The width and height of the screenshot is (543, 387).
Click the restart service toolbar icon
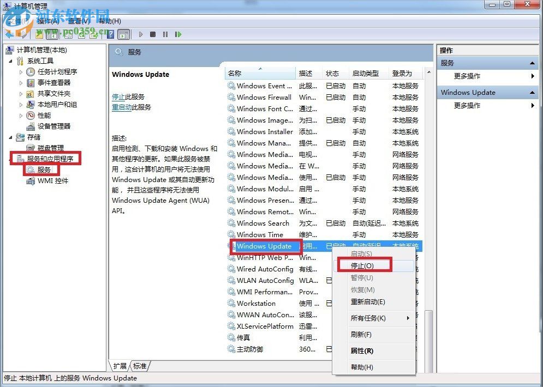pyautogui.click(x=178, y=34)
